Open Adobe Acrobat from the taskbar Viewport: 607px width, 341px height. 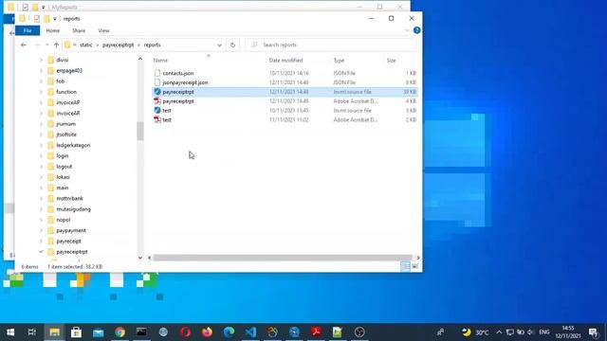tap(316, 332)
